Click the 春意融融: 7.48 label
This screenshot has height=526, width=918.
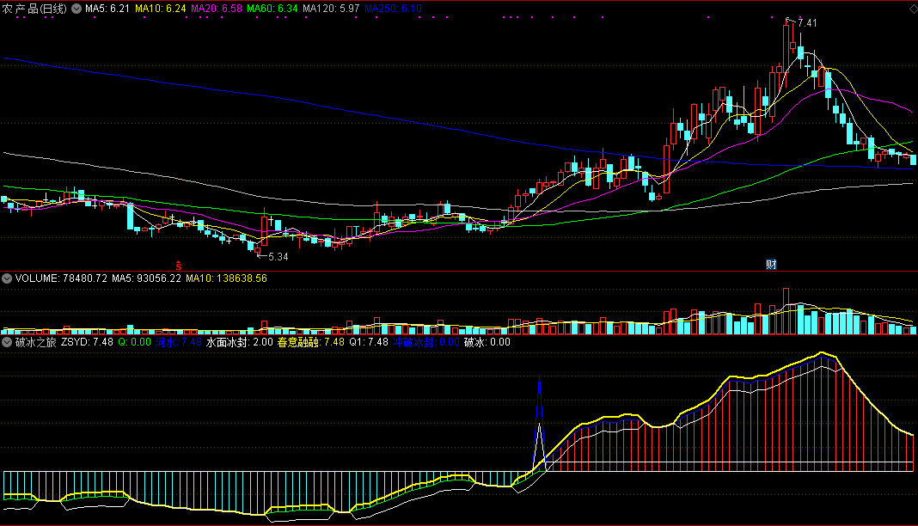pyautogui.click(x=311, y=342)
